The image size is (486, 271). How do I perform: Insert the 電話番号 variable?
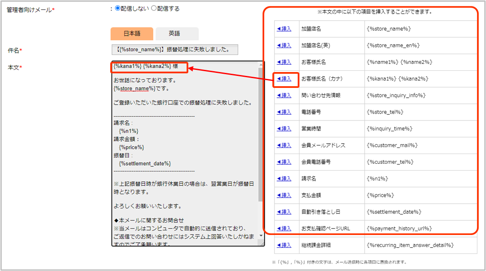point(284,112)
